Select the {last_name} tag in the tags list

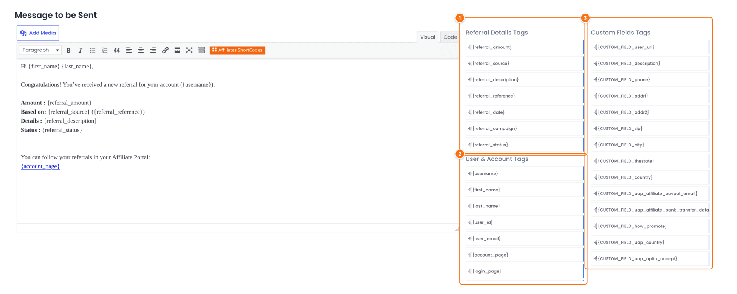click(x=525, y=206)
